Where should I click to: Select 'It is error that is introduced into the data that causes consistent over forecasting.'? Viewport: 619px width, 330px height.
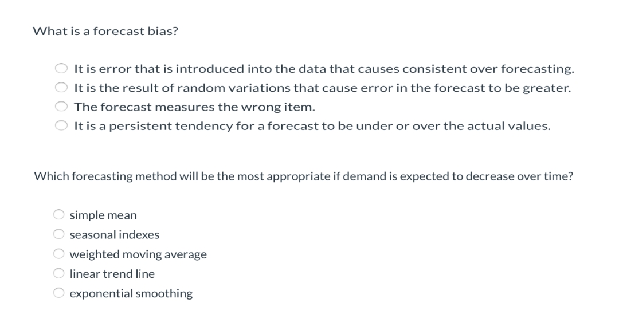[x=61, y=68]
